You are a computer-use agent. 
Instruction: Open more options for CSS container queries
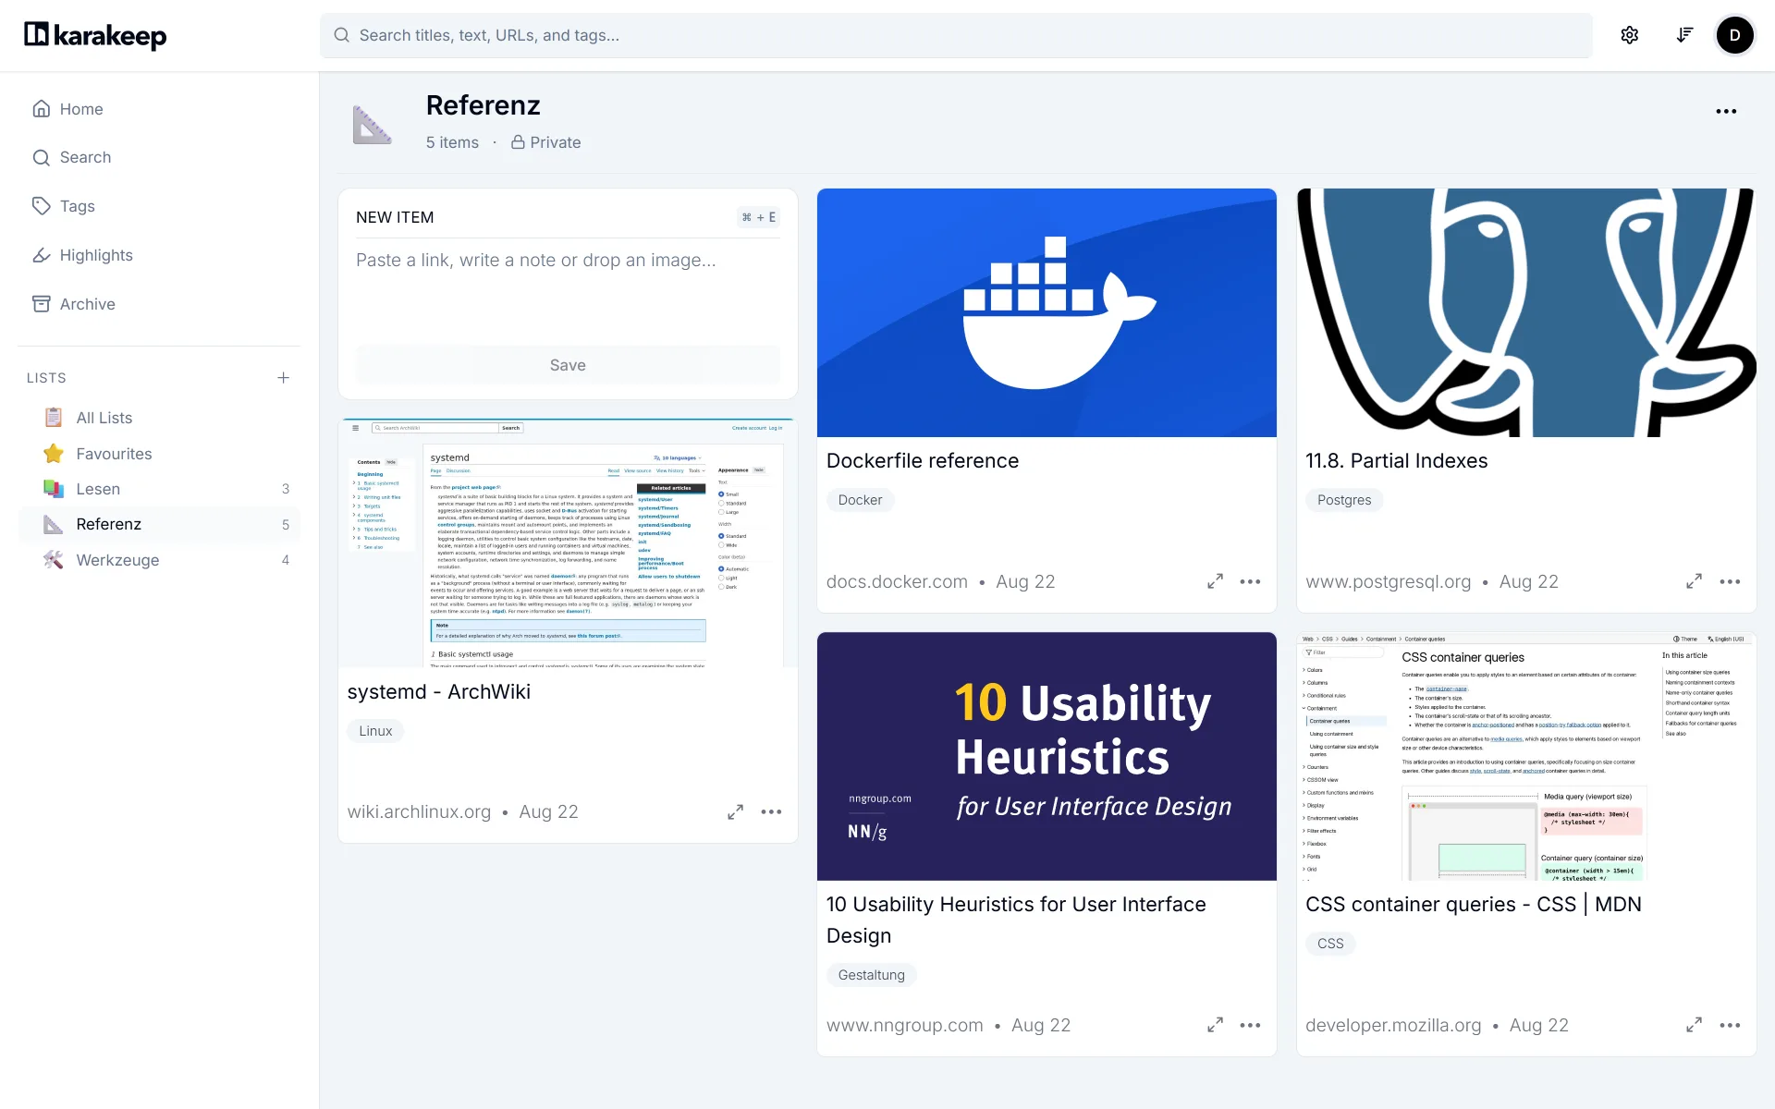1730,1025
